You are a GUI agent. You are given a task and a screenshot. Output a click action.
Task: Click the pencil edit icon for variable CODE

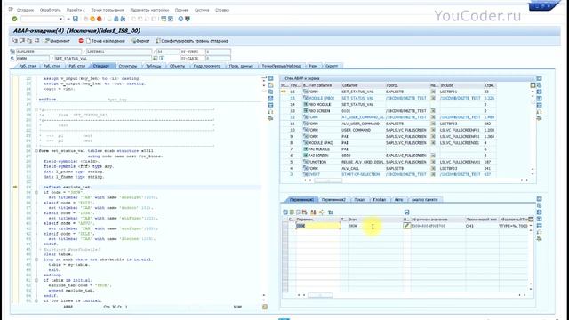coord(406,226)
